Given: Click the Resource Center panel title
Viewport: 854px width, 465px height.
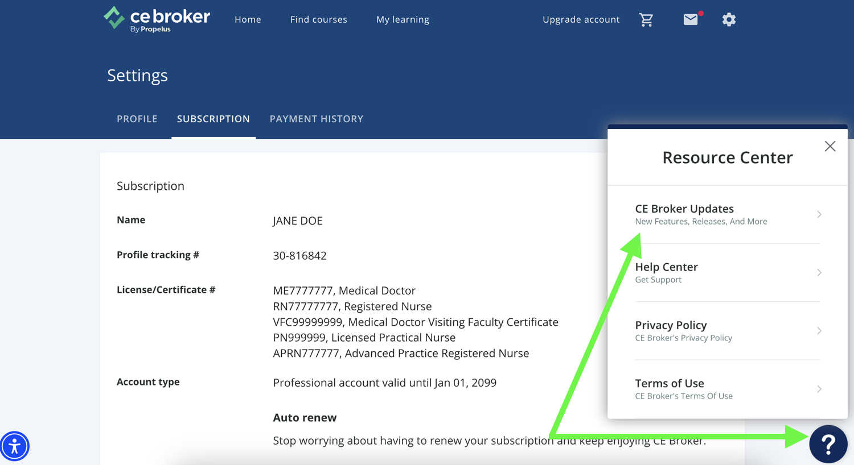Looking at the screenshot, I should click(728, 157).
